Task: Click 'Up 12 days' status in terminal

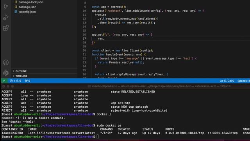Action: point(151,133)
